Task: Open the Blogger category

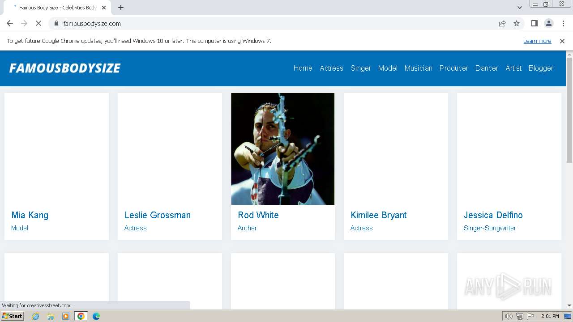Action: [x=541, y=68]
